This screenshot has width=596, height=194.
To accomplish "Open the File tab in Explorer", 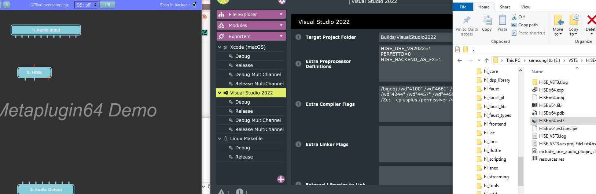I will tap(463, 7).
